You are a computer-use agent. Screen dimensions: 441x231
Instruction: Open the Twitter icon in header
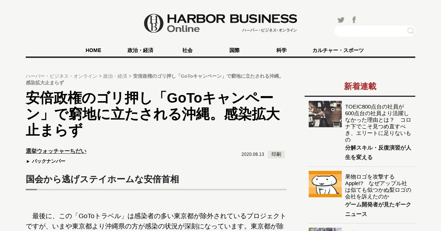[x=341, y=20]
